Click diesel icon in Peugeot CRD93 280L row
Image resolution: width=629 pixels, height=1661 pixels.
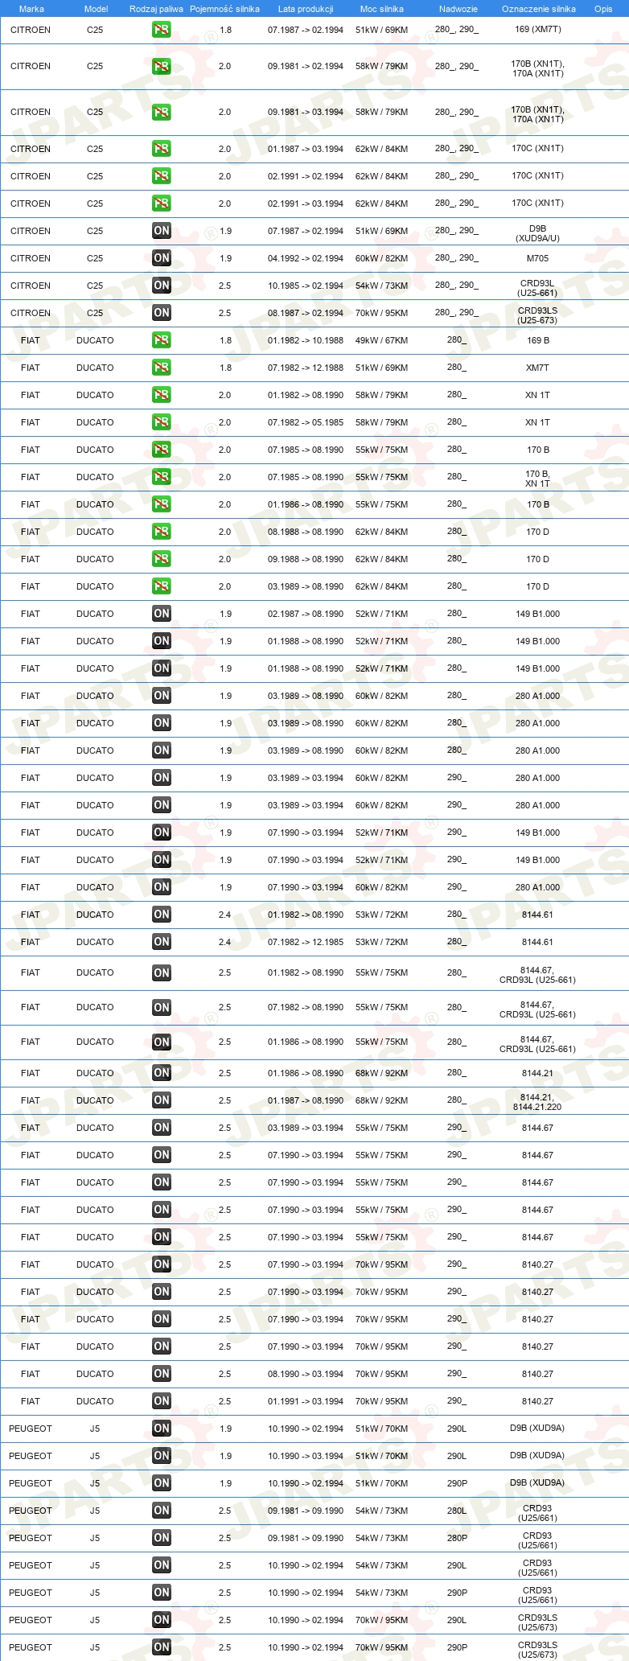pos(161,1511)
